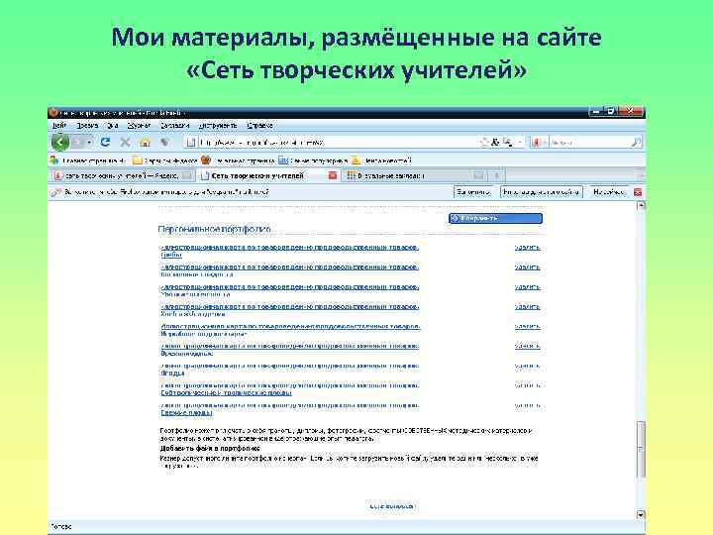
Task: Open the back/forward history dropdown arrow
Action: click(89, 143)
